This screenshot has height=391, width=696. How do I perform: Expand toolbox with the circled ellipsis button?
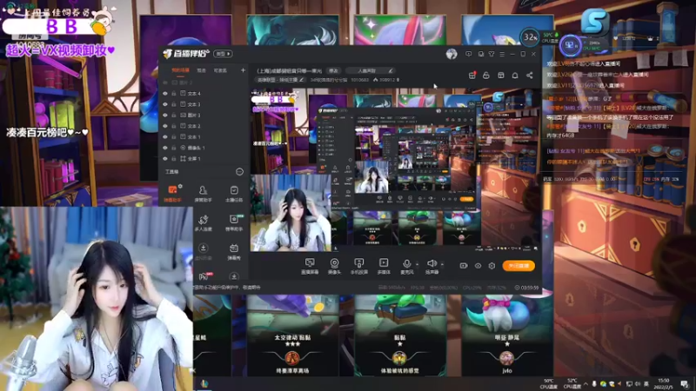point(239,171)
